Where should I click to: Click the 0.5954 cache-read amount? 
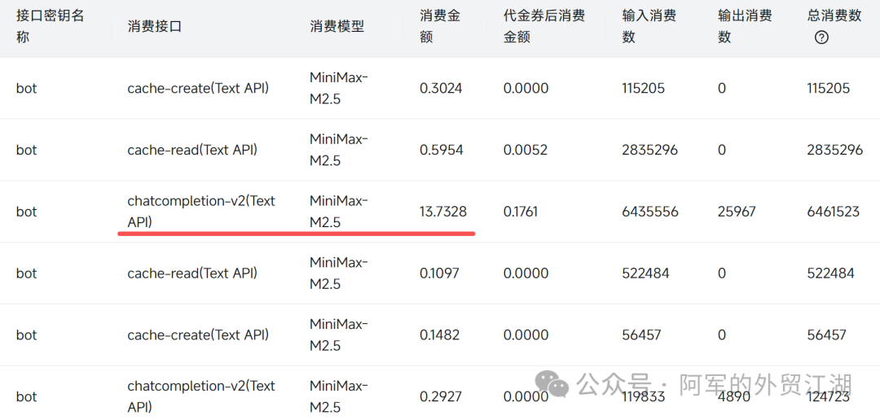pos(441,150)
